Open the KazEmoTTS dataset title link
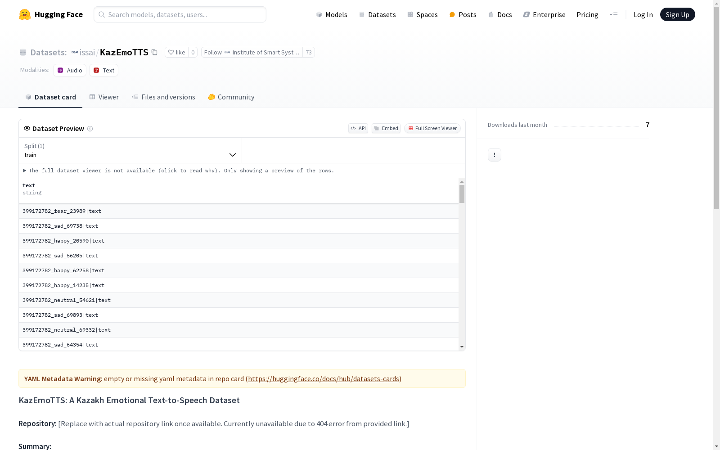The height and width of the screenshot is (450, 720). tap(124, 52)
